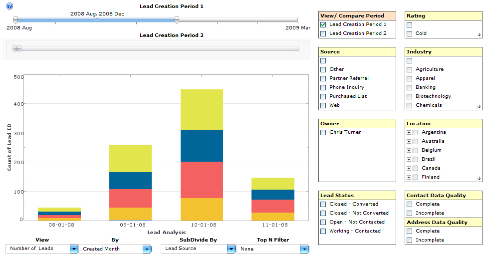Click the Lead Analysis chart title

pos(167,232)
